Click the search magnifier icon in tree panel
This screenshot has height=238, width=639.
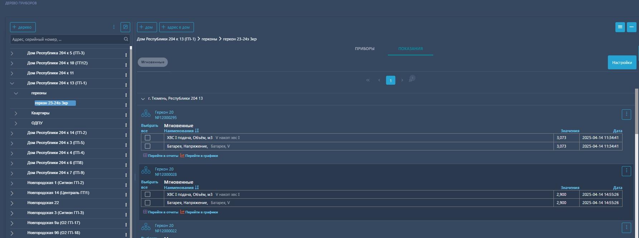126,39
